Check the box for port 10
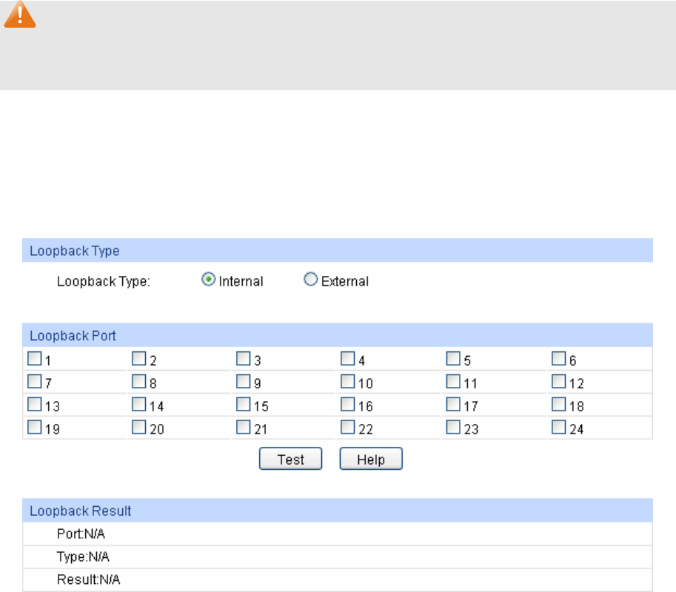 coord(348,382)
